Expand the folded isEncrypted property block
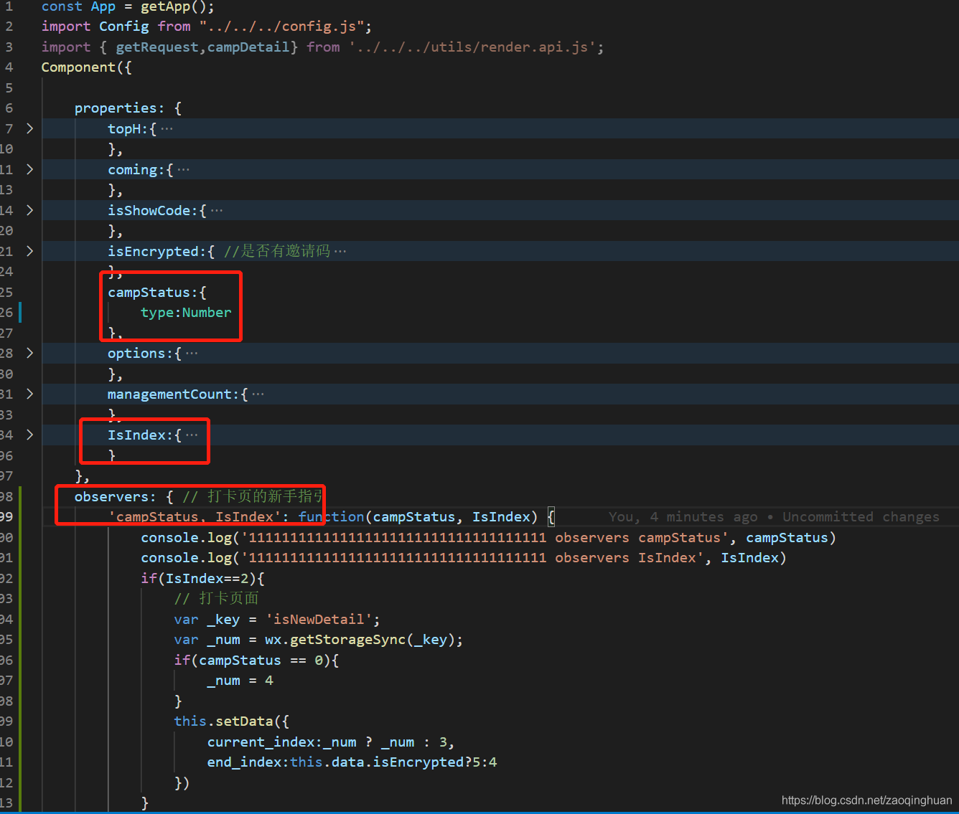The image size is (959, 814). [x=29, y=251]
